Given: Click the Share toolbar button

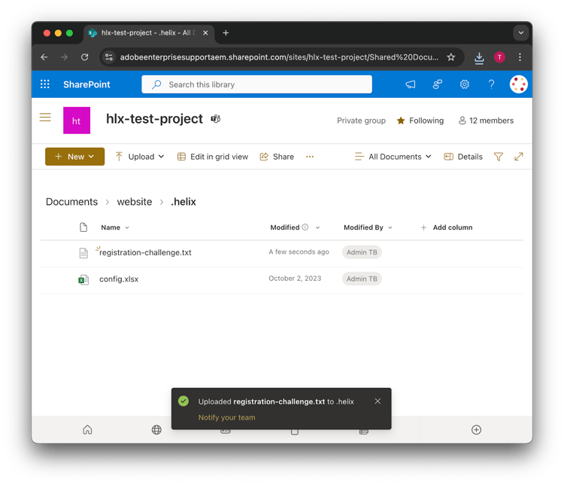Looking at the screenshot, I should click(x=277, y=157).
